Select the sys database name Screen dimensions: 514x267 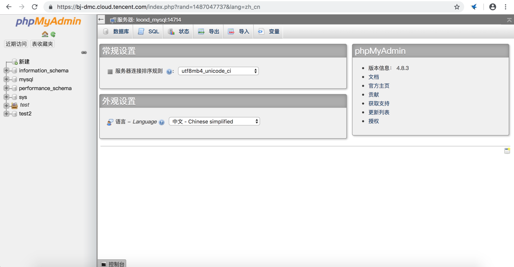tap(23, 97)
